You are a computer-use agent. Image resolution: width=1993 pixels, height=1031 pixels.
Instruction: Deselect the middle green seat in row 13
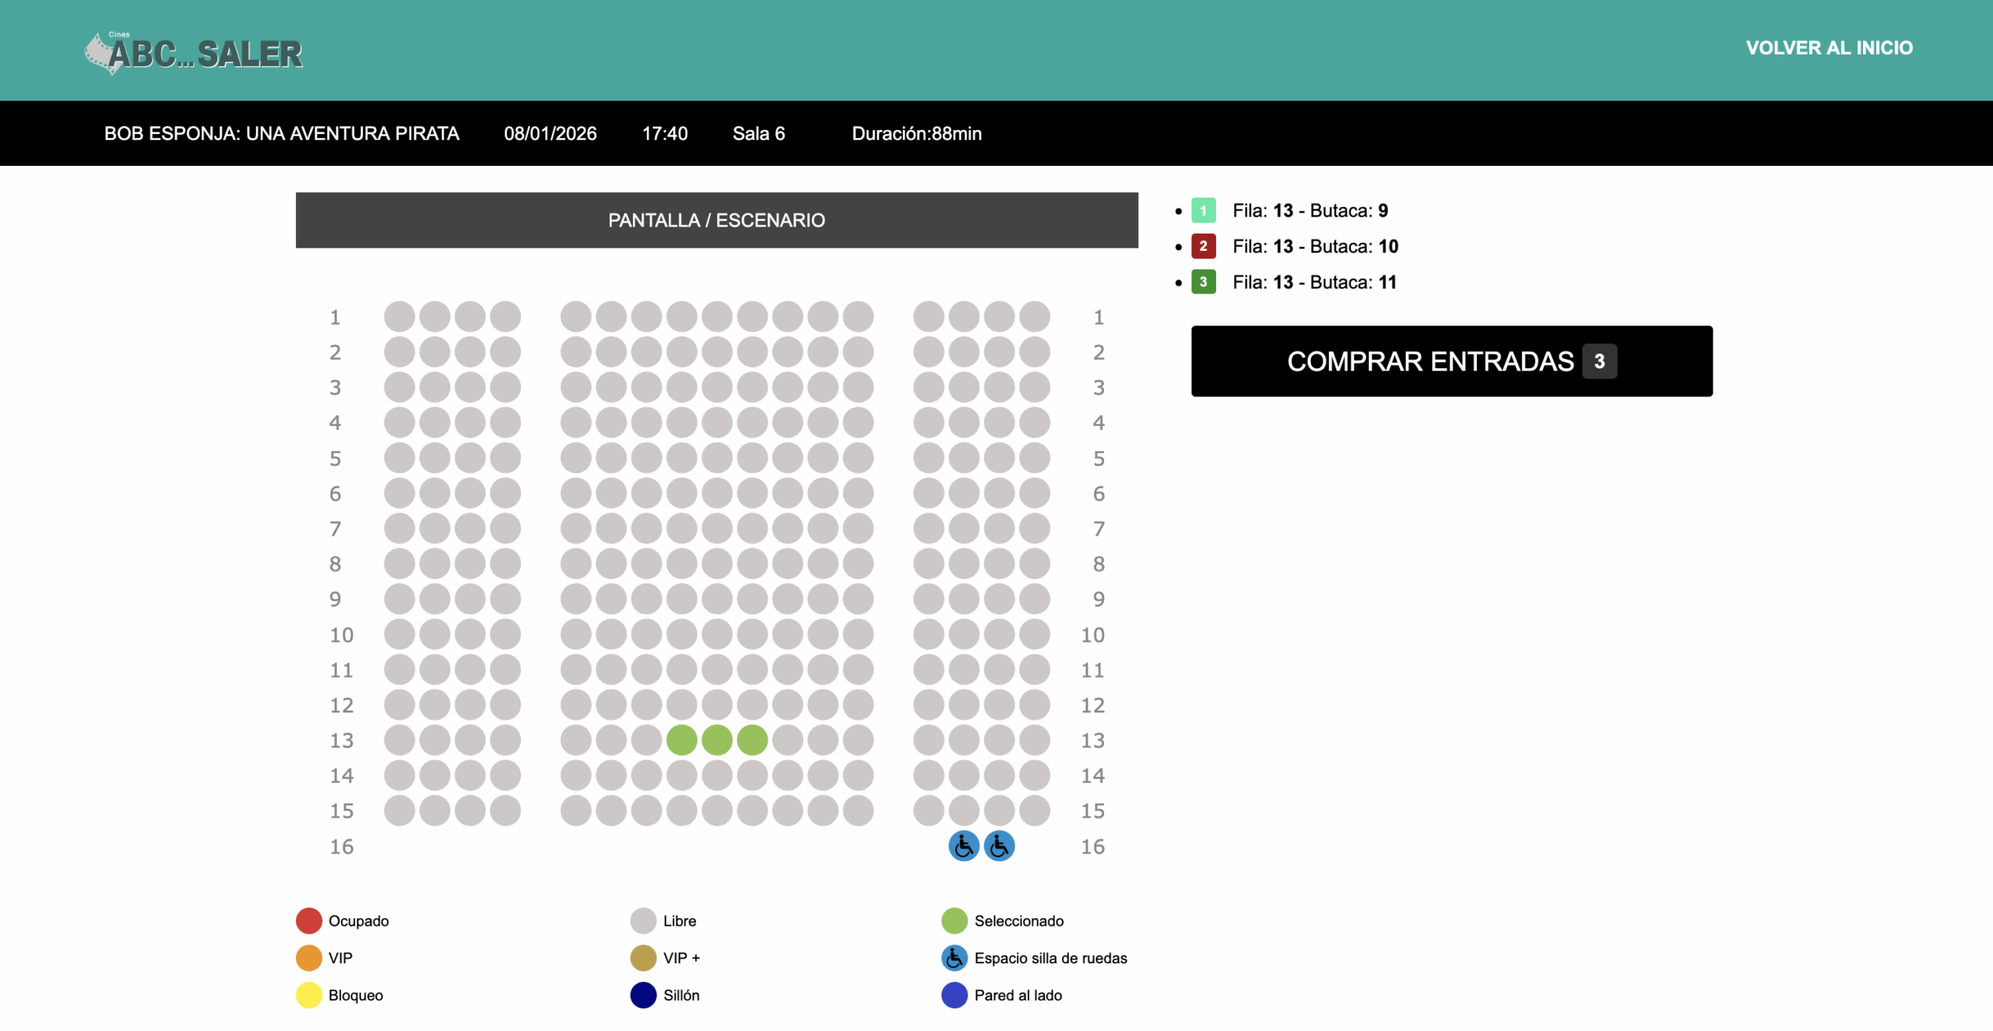pos(716,740)
